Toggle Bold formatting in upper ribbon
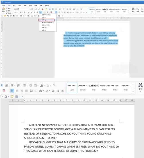 coord(15,12)
